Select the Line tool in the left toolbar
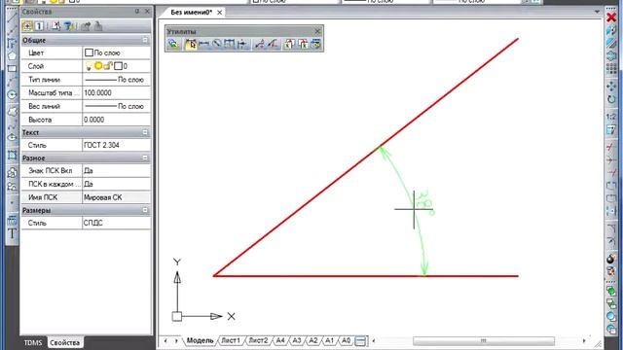623x350 pixels. 12,17
